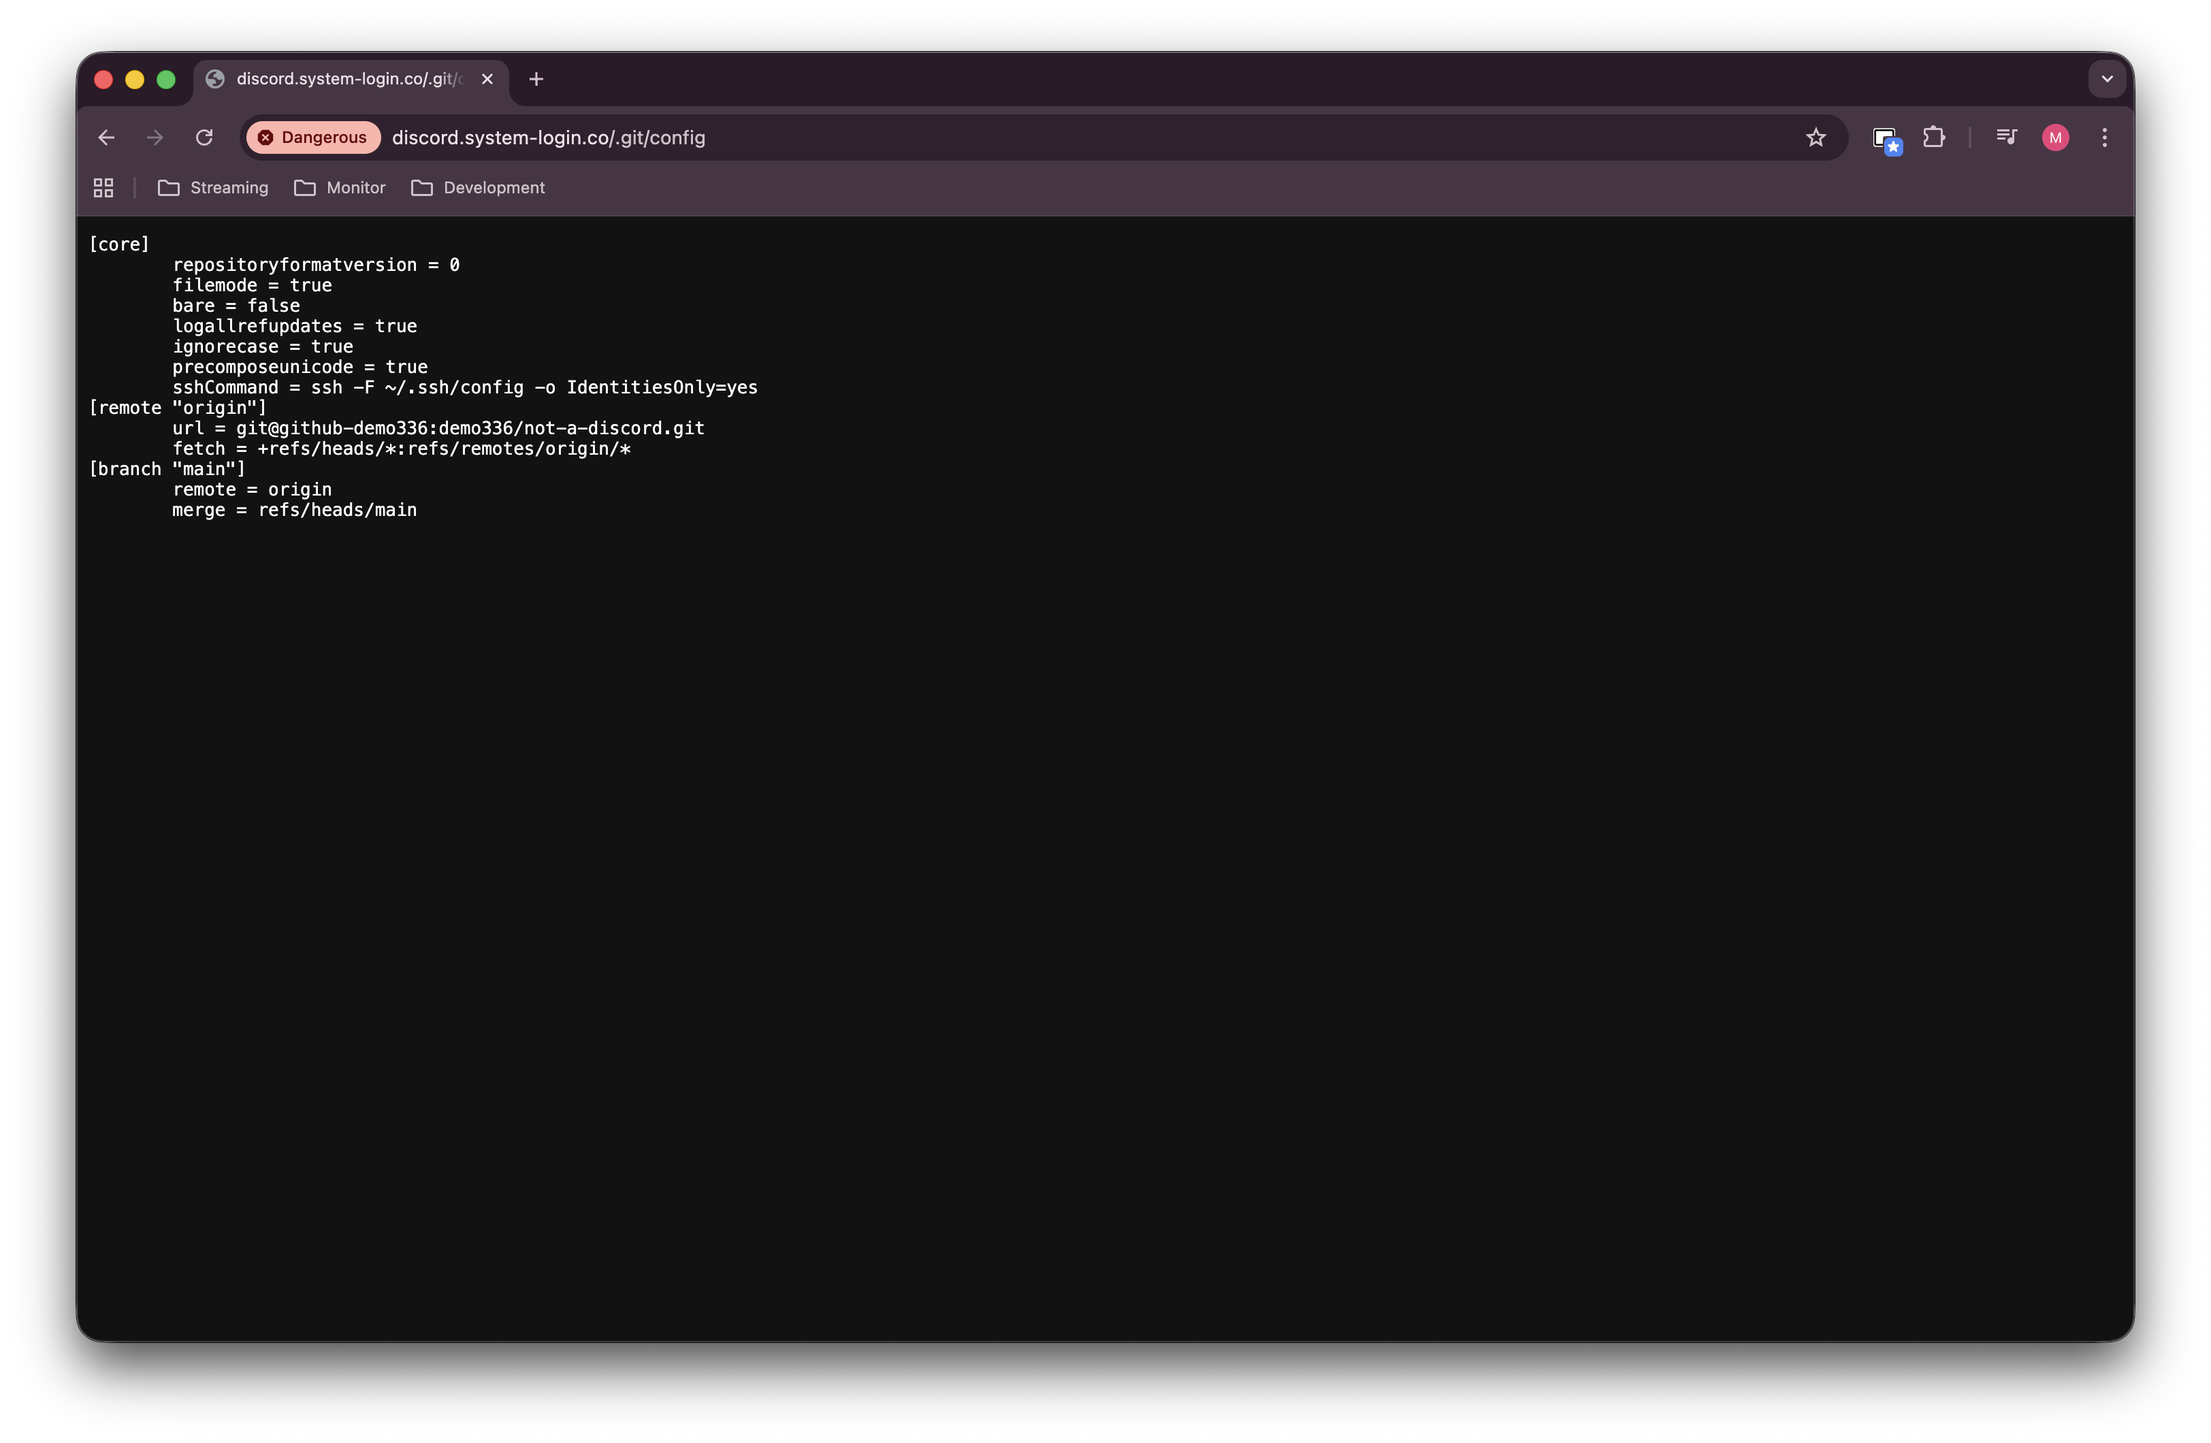Open the apps grid in bookmarks bar

point(103,188)
